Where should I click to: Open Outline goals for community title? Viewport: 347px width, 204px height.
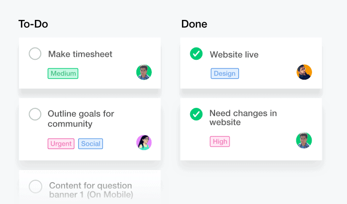pos(81,119)
